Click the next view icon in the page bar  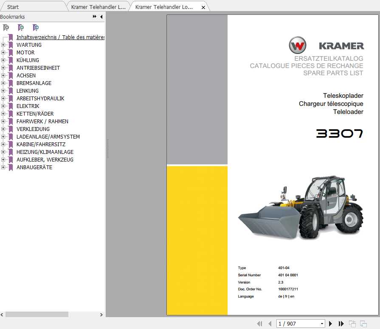pyautogui.click(x=363, y=323)
